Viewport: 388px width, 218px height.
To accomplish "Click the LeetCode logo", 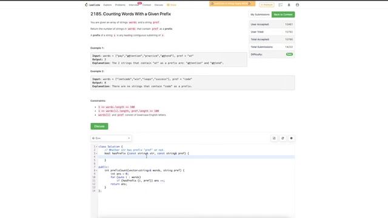I will (x=93, y=5).
